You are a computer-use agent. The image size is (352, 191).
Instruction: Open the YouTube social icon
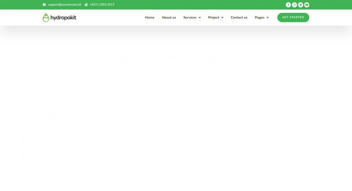pyautogui.click(x=307, y=5)
